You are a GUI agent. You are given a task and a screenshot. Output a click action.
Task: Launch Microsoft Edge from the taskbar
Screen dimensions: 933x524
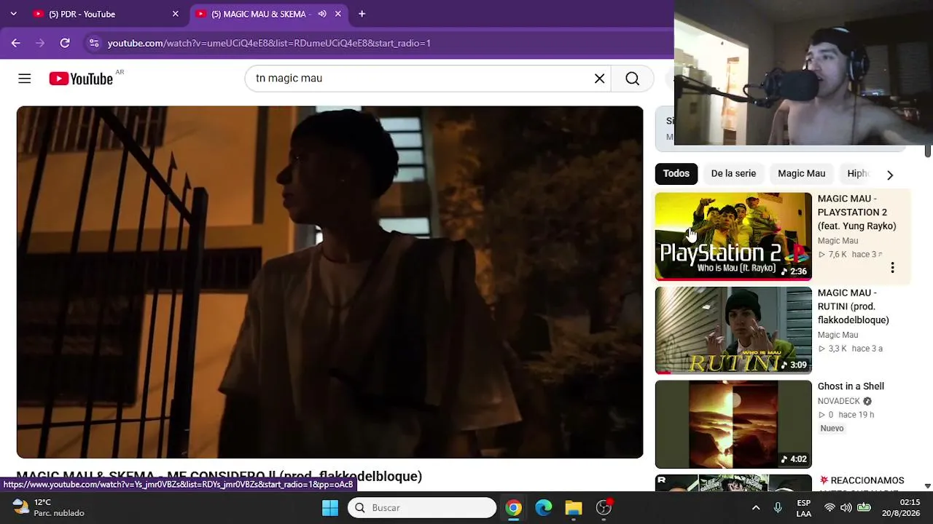544,507
